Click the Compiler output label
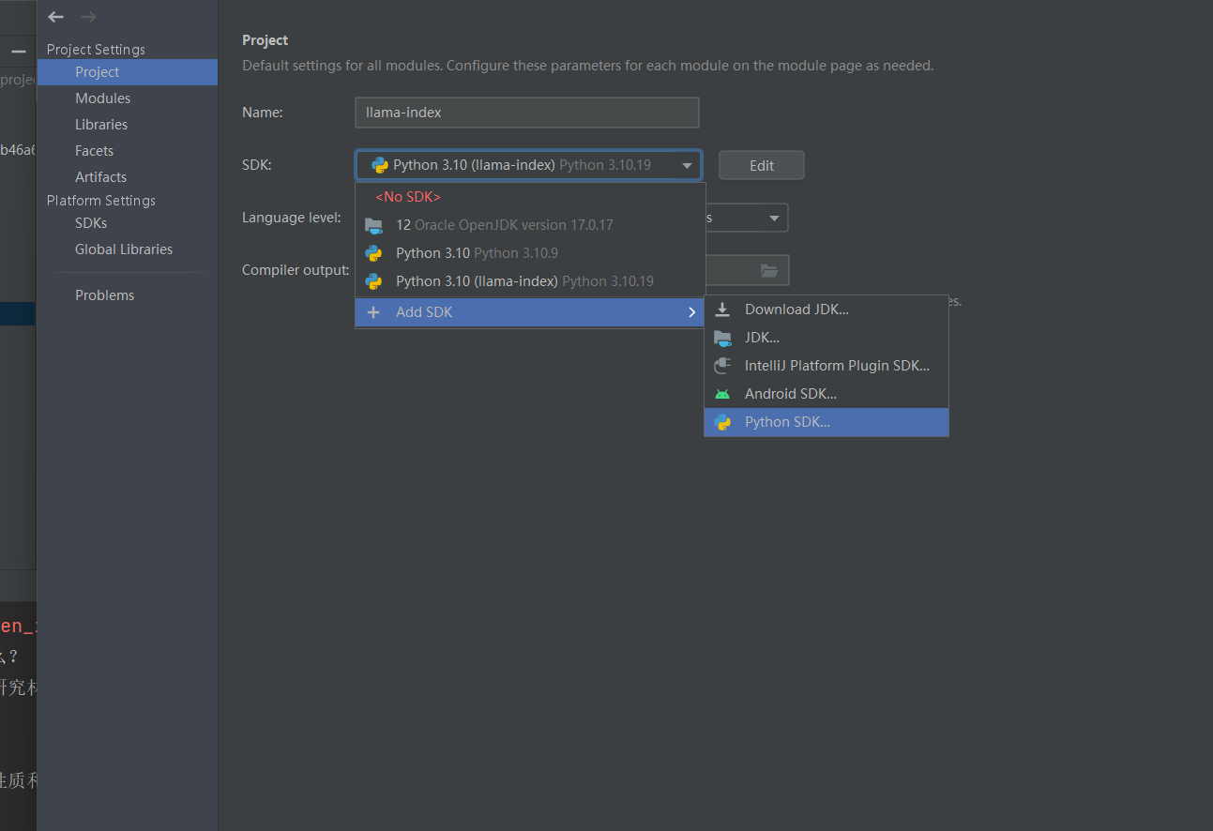1213x831 pixels. pyautogui.click(x=296, y=270)
